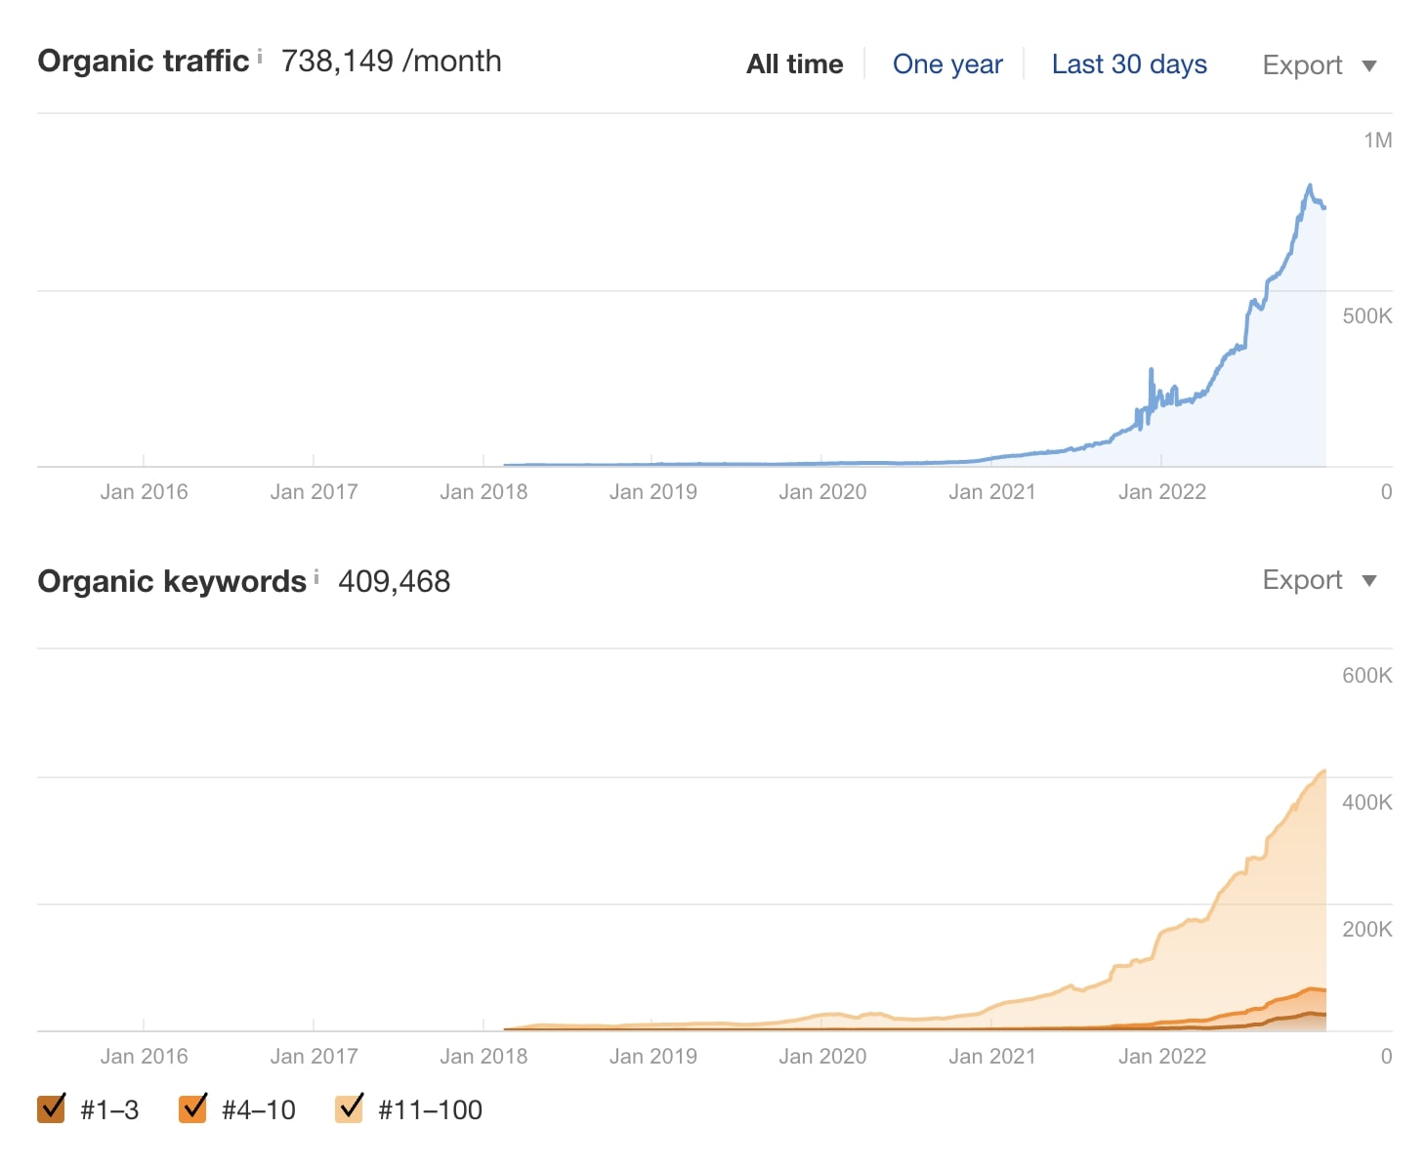Open Export dropdown for Organic keywords
Viewport: 1428px width, 1170px height.
pos(1302,580)
